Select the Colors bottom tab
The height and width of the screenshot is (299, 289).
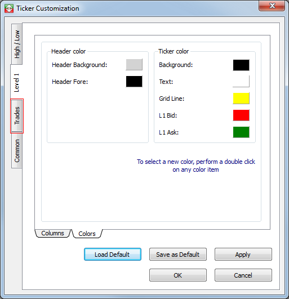coord(87,234)
